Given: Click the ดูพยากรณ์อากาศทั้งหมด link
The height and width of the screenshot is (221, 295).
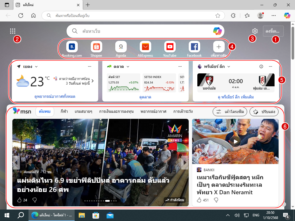Looking at the screenshot, I should [55, 97].
